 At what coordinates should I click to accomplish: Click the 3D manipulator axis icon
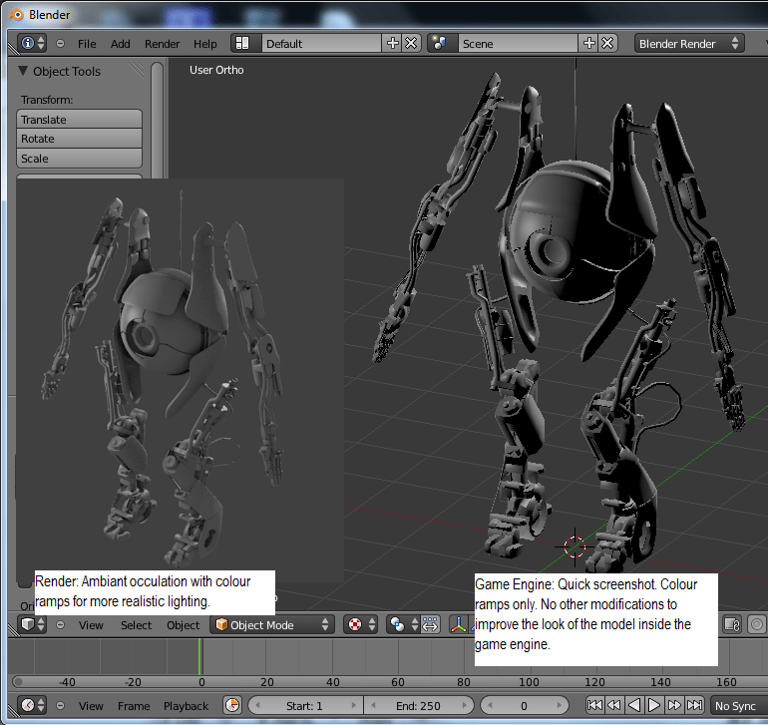coord(458,624)
